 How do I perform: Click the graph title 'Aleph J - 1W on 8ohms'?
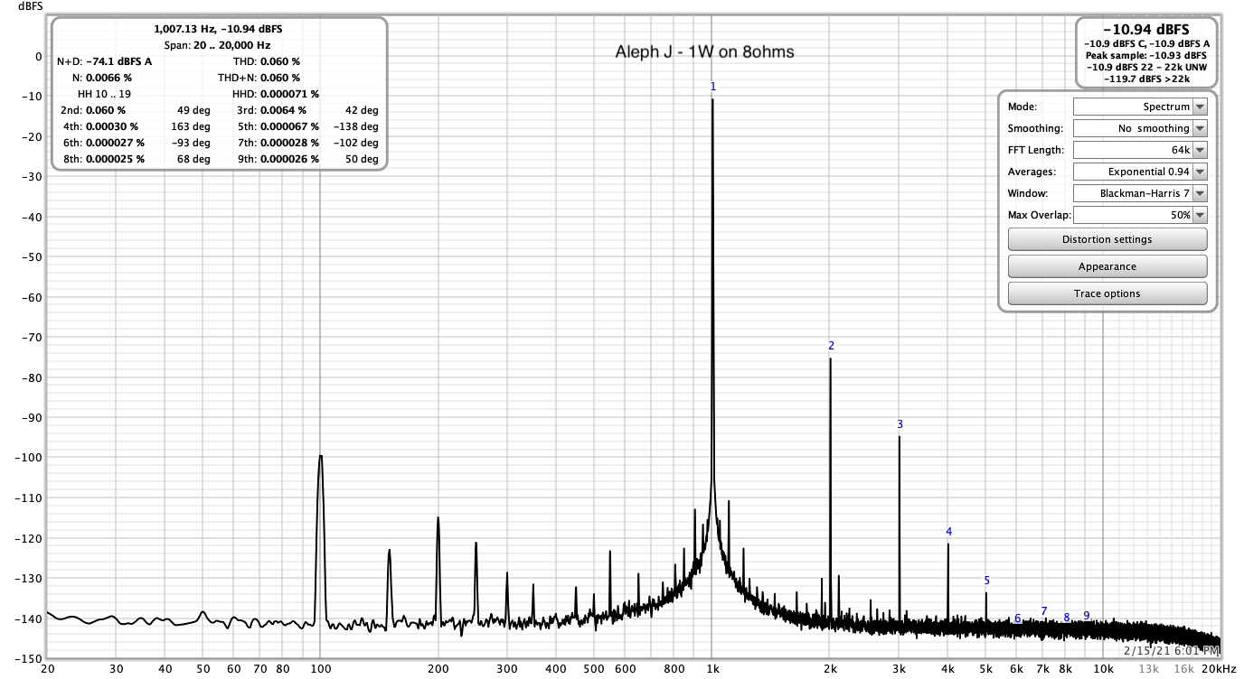pos(705,52)
